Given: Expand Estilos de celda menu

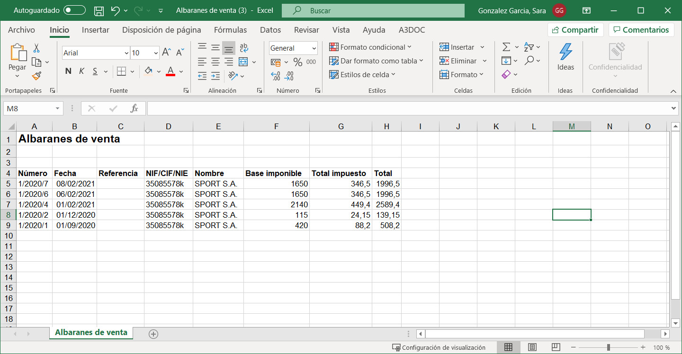Looking at the screenshot, I should click(362, 74).
